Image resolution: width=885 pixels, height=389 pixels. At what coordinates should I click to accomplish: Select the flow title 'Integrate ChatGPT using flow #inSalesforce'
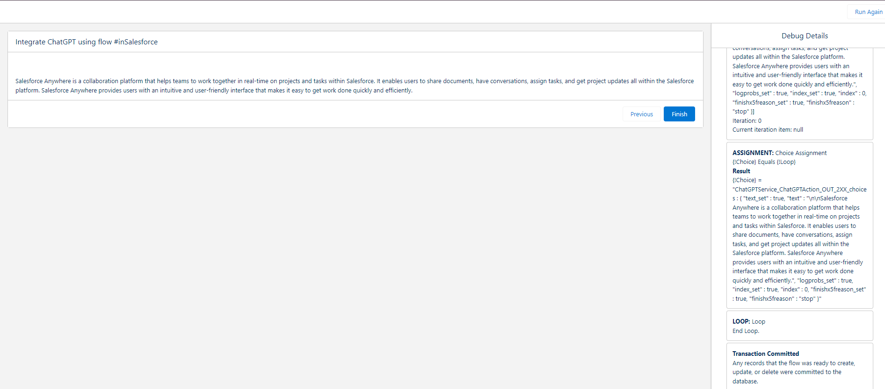(87, 42)
